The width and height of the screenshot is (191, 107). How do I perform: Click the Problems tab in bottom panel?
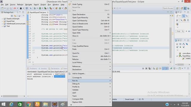pos(32,69)
